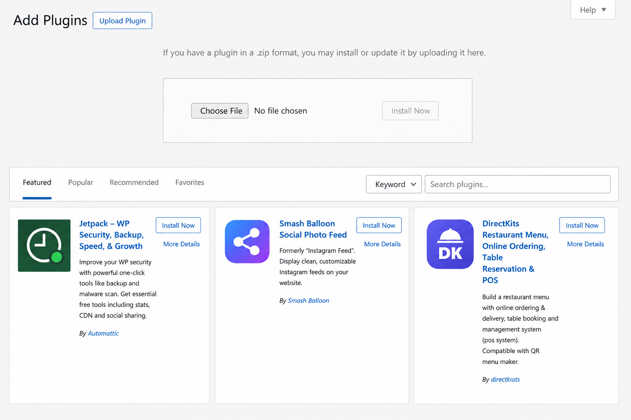Visit the Automattic author link
Viewport: 631px width, 420px height.
pos(103,333)
